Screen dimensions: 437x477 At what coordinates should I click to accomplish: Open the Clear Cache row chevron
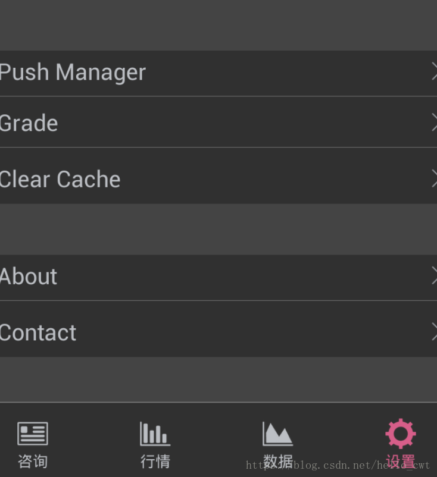434,178
